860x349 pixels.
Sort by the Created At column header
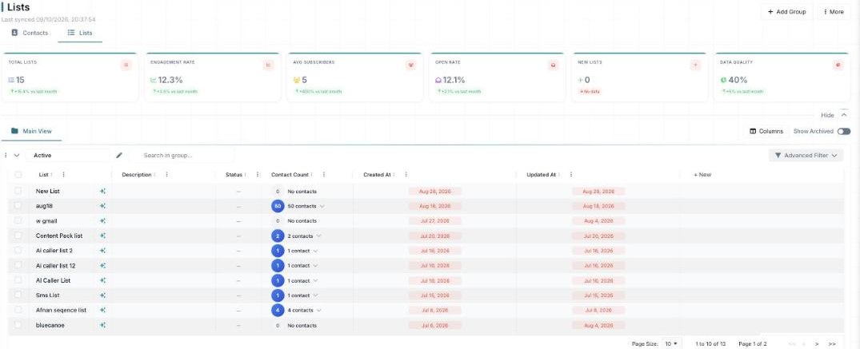click(377, 175)
